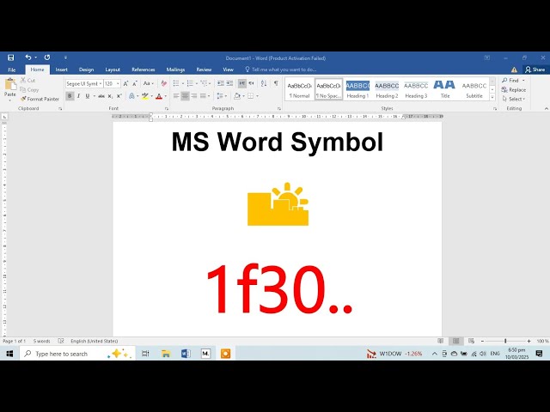Open the File menu
The height and width of the screenshot is (412, 550).
click(x=11, y=70)
